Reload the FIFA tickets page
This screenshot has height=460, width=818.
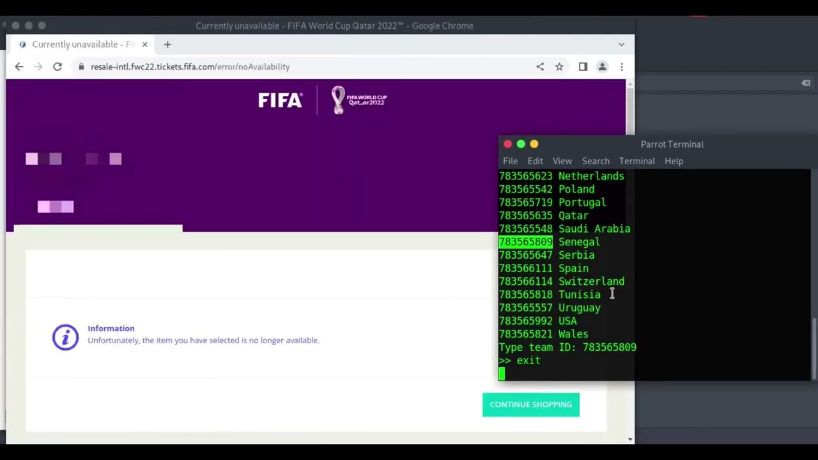(58, 66)
